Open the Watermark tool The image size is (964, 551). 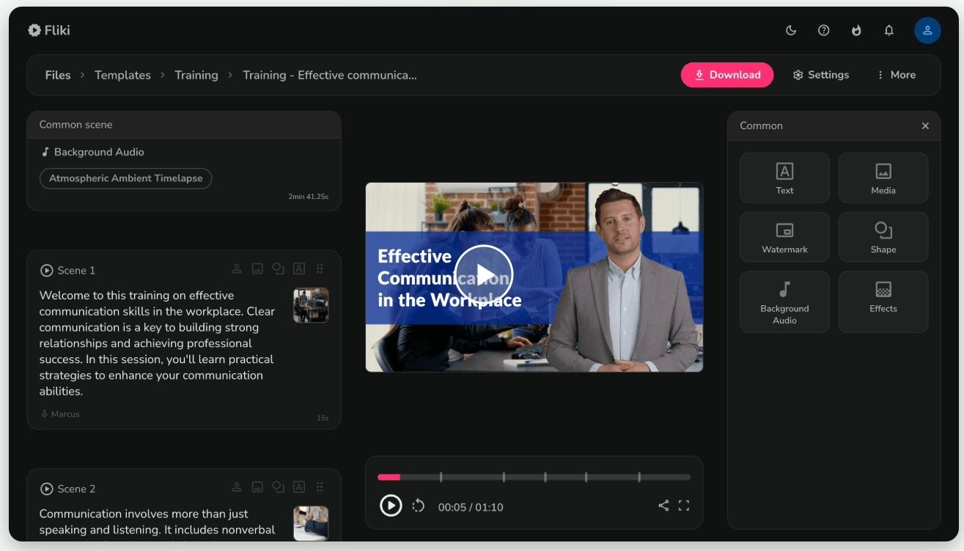point(784,236)
